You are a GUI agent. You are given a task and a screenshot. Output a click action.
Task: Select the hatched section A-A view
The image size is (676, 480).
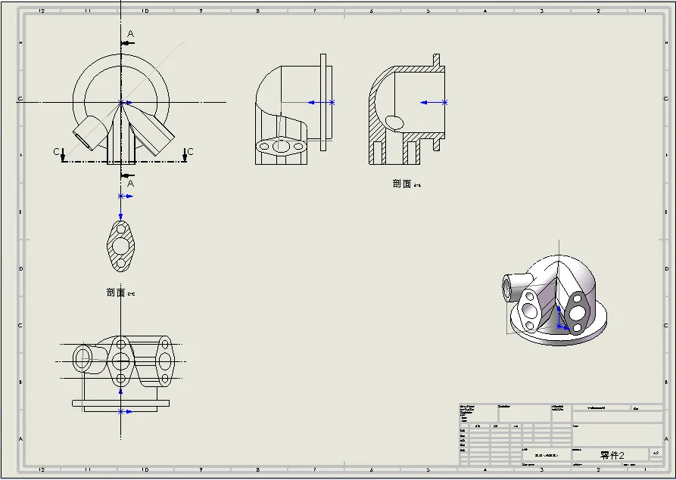click(x=405, y=113)
